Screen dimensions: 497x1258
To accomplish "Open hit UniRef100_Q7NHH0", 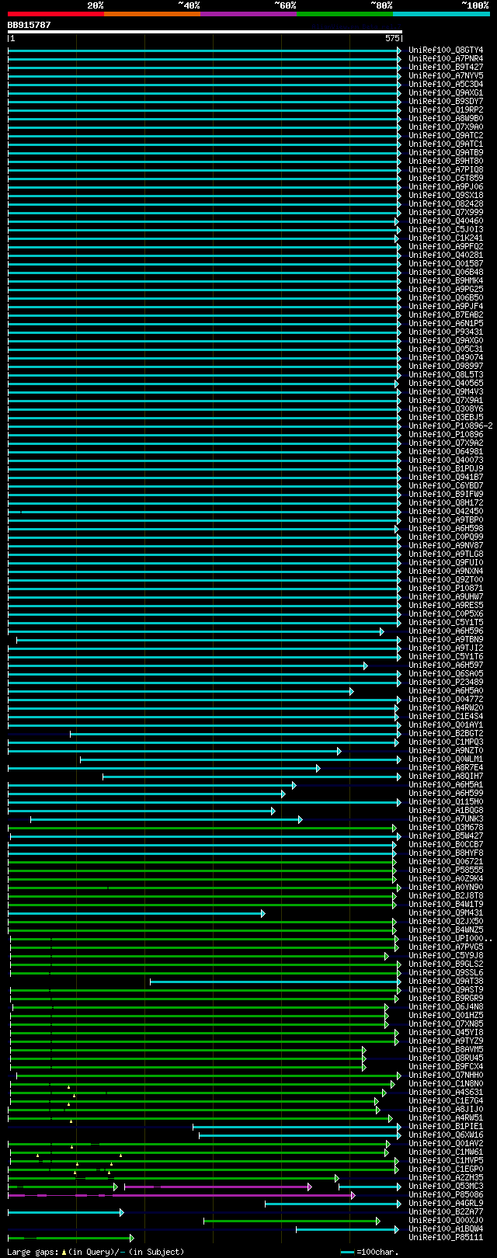I will [446, 1075].
